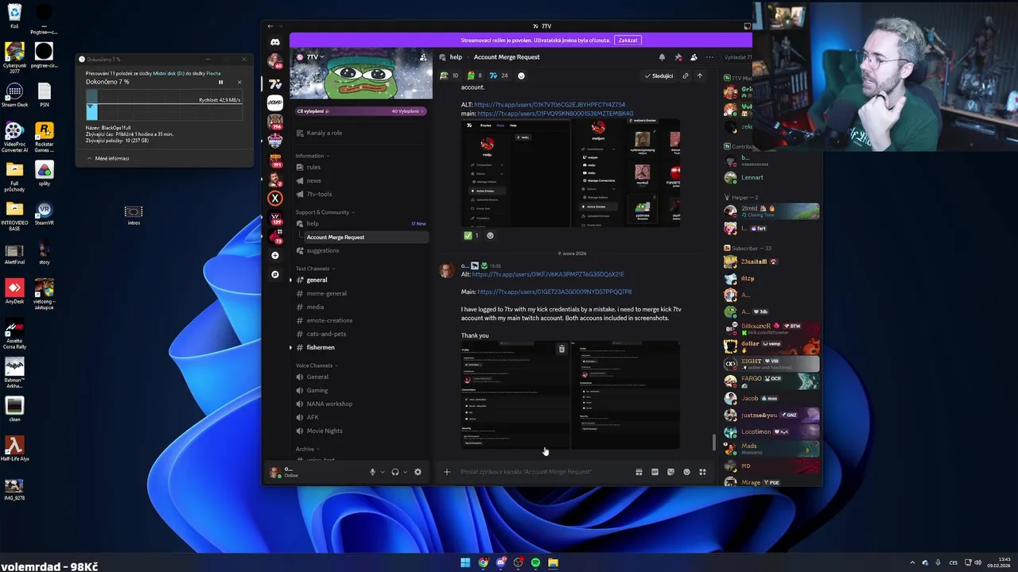
Task: Open the emoji picker in message bar
Action: coord(686,472)
